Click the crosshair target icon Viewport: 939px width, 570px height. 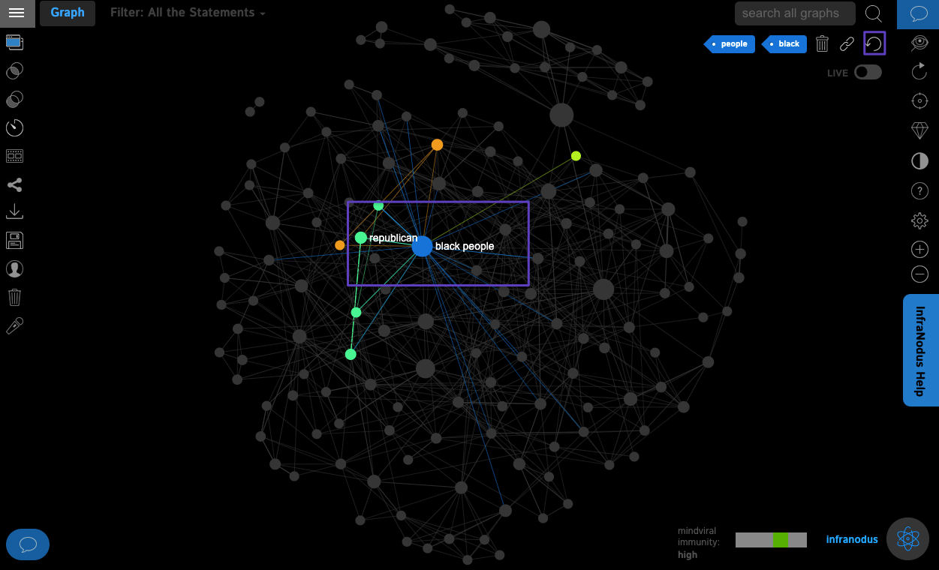coord(919,100)
